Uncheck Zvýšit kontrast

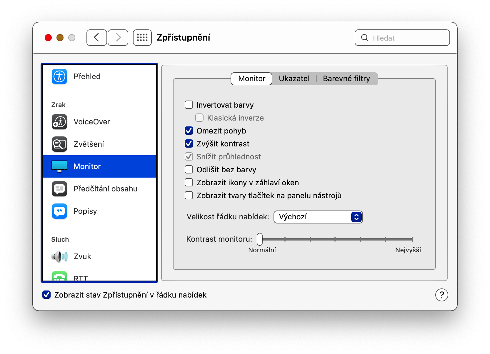[x=189, y=143]
